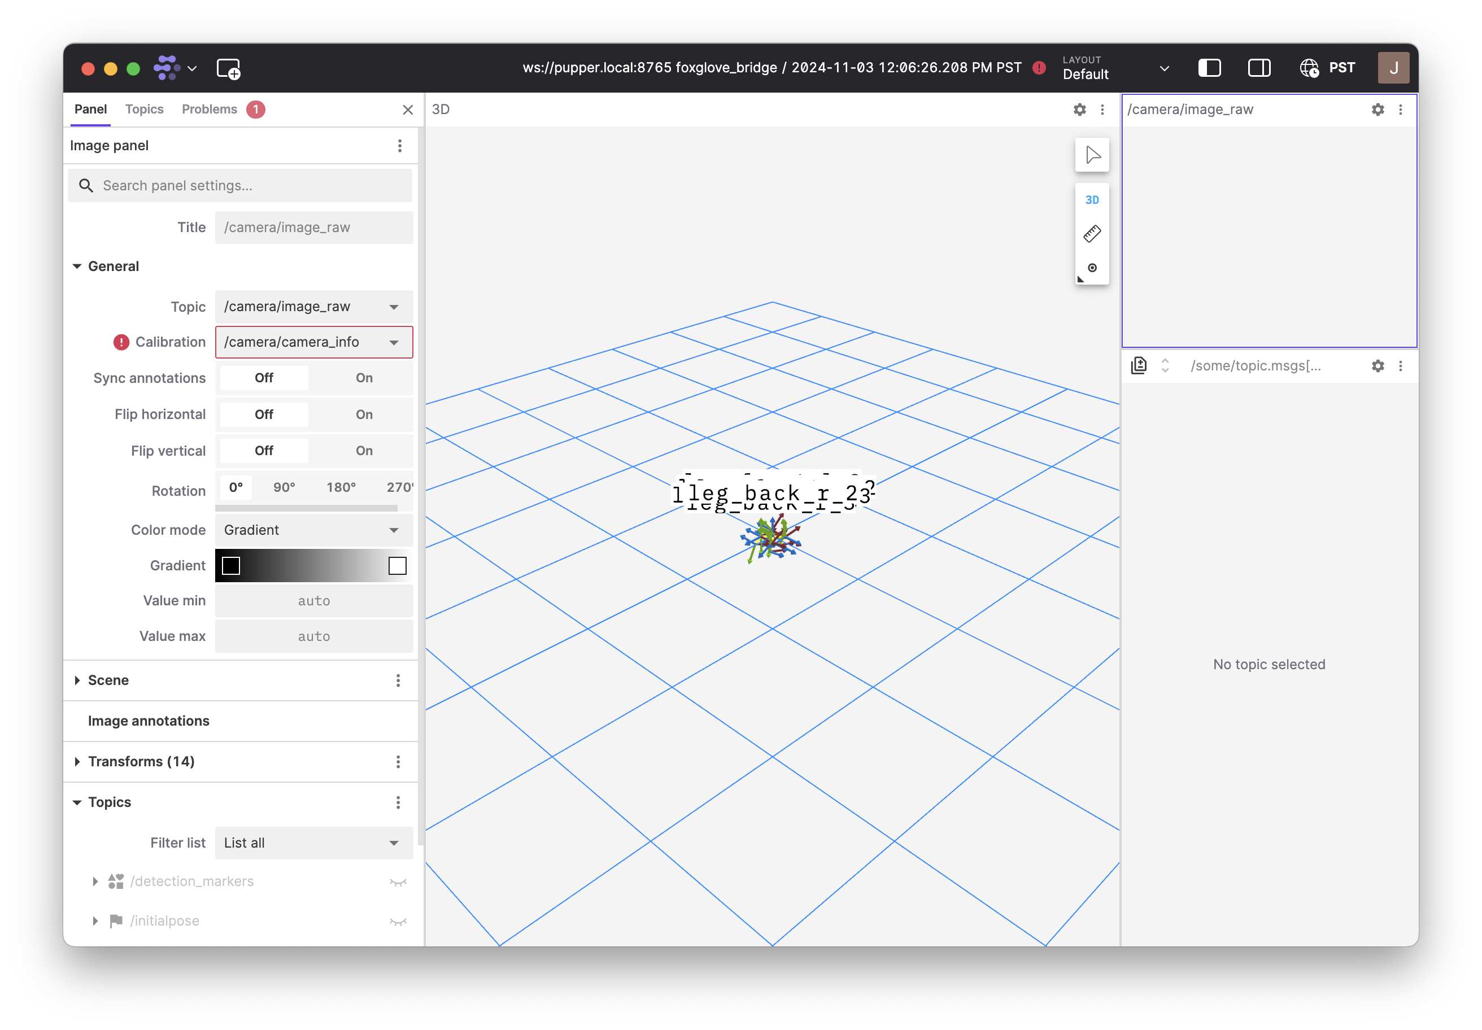Click the Calibration error warning icon
Viewport: 1482px width, 1030px height.
(121, 342)
